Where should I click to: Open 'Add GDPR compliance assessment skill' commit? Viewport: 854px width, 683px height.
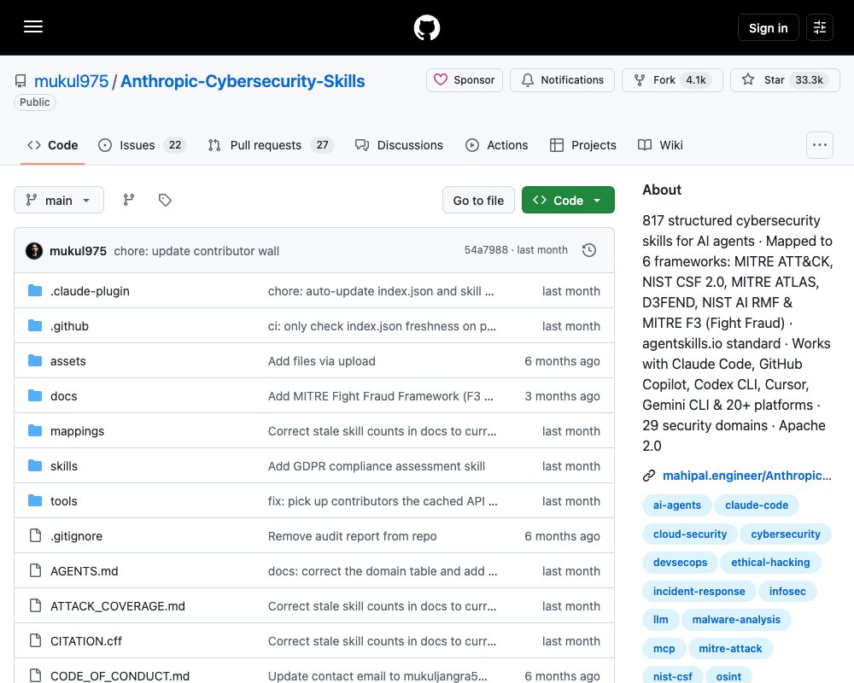[x=377, y=466]
